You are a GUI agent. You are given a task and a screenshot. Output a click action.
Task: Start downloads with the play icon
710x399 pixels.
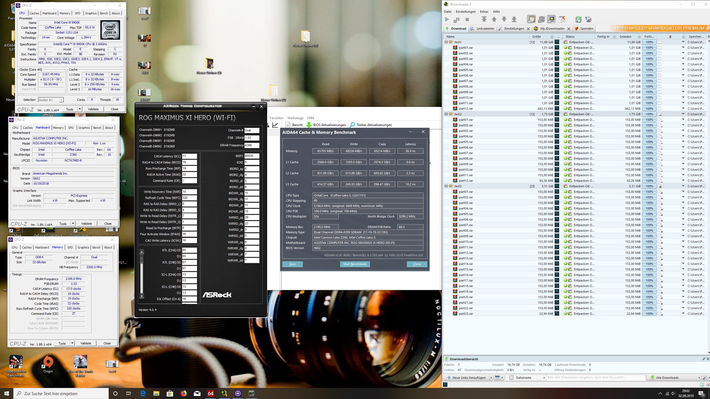point(447,19)
